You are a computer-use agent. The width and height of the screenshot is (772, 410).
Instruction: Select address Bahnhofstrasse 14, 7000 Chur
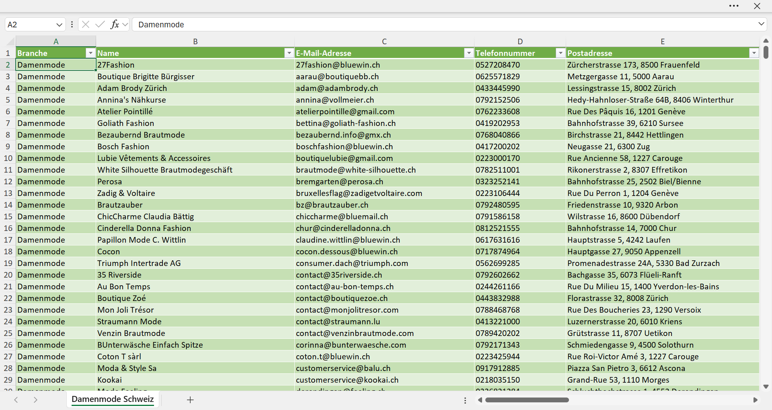coord(663,228)
